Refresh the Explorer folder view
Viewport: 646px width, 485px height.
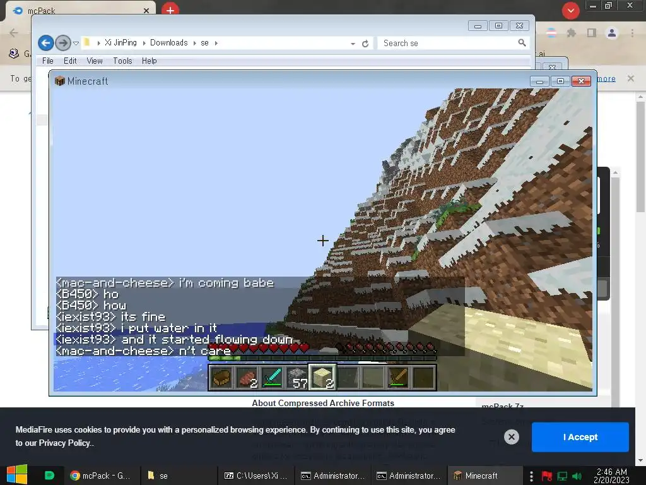point(365,44)
